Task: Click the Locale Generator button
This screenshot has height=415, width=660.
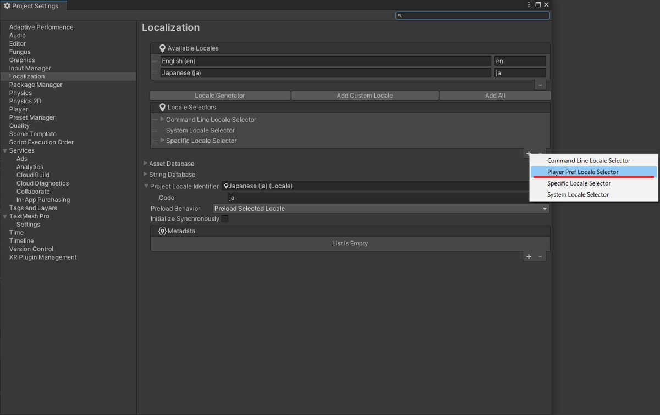Action: pyautogui.click(x=220, y=95)
